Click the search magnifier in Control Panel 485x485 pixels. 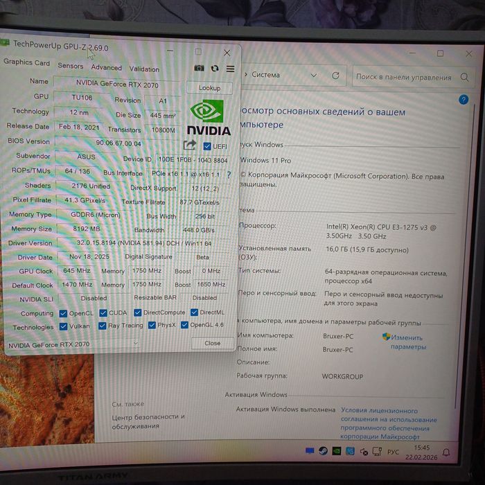click(464, 77)
